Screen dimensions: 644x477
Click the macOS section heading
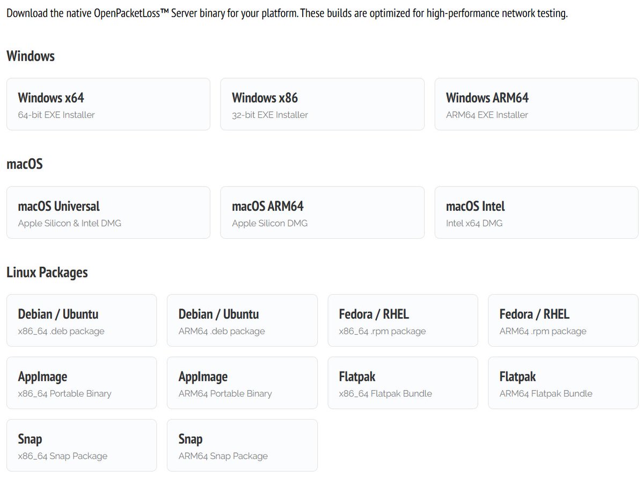point(25,164)
